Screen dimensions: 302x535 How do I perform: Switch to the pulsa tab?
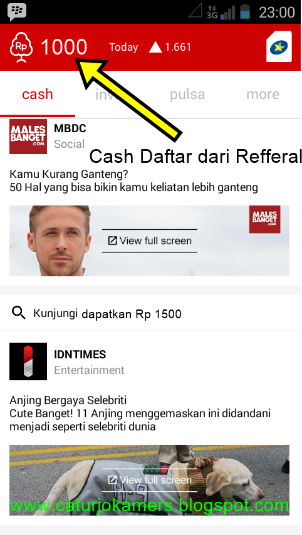coord(187,94)
